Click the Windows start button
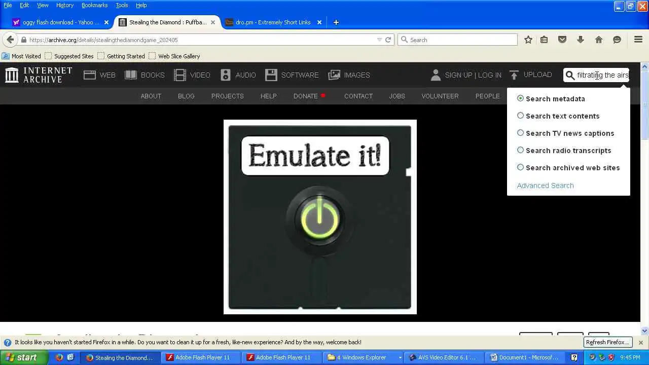The height and width of the screenshot is (365, 649). coord(24,357)
